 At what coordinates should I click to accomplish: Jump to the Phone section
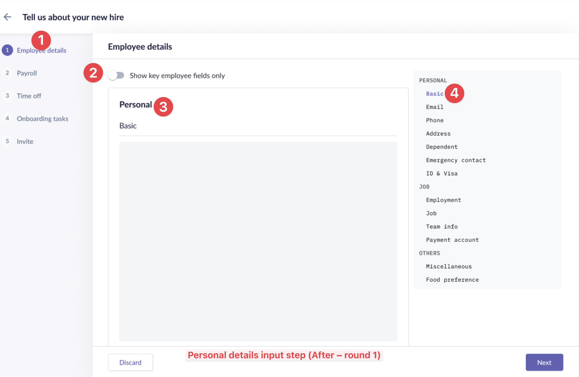[x=434, y=120]
